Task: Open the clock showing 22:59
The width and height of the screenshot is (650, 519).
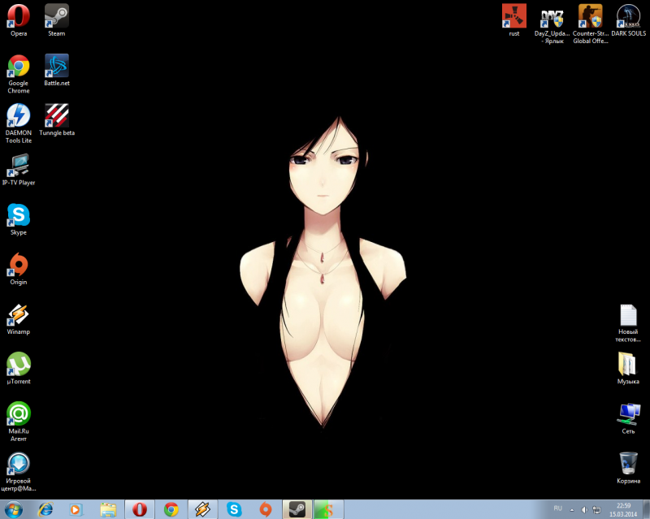Action: (623, 510)
